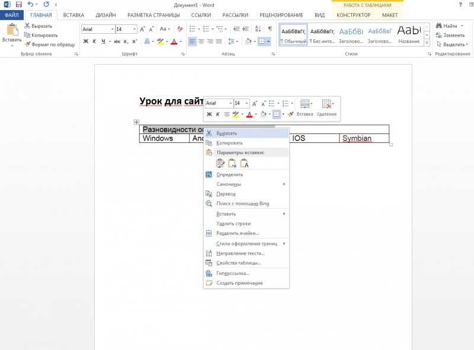Viewport: 474px width, 350px height.
Task: Undo the last action
Action: [30, 5]
